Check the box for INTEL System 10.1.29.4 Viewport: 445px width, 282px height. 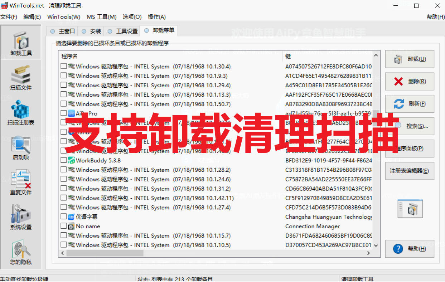[x=63, y=85]
